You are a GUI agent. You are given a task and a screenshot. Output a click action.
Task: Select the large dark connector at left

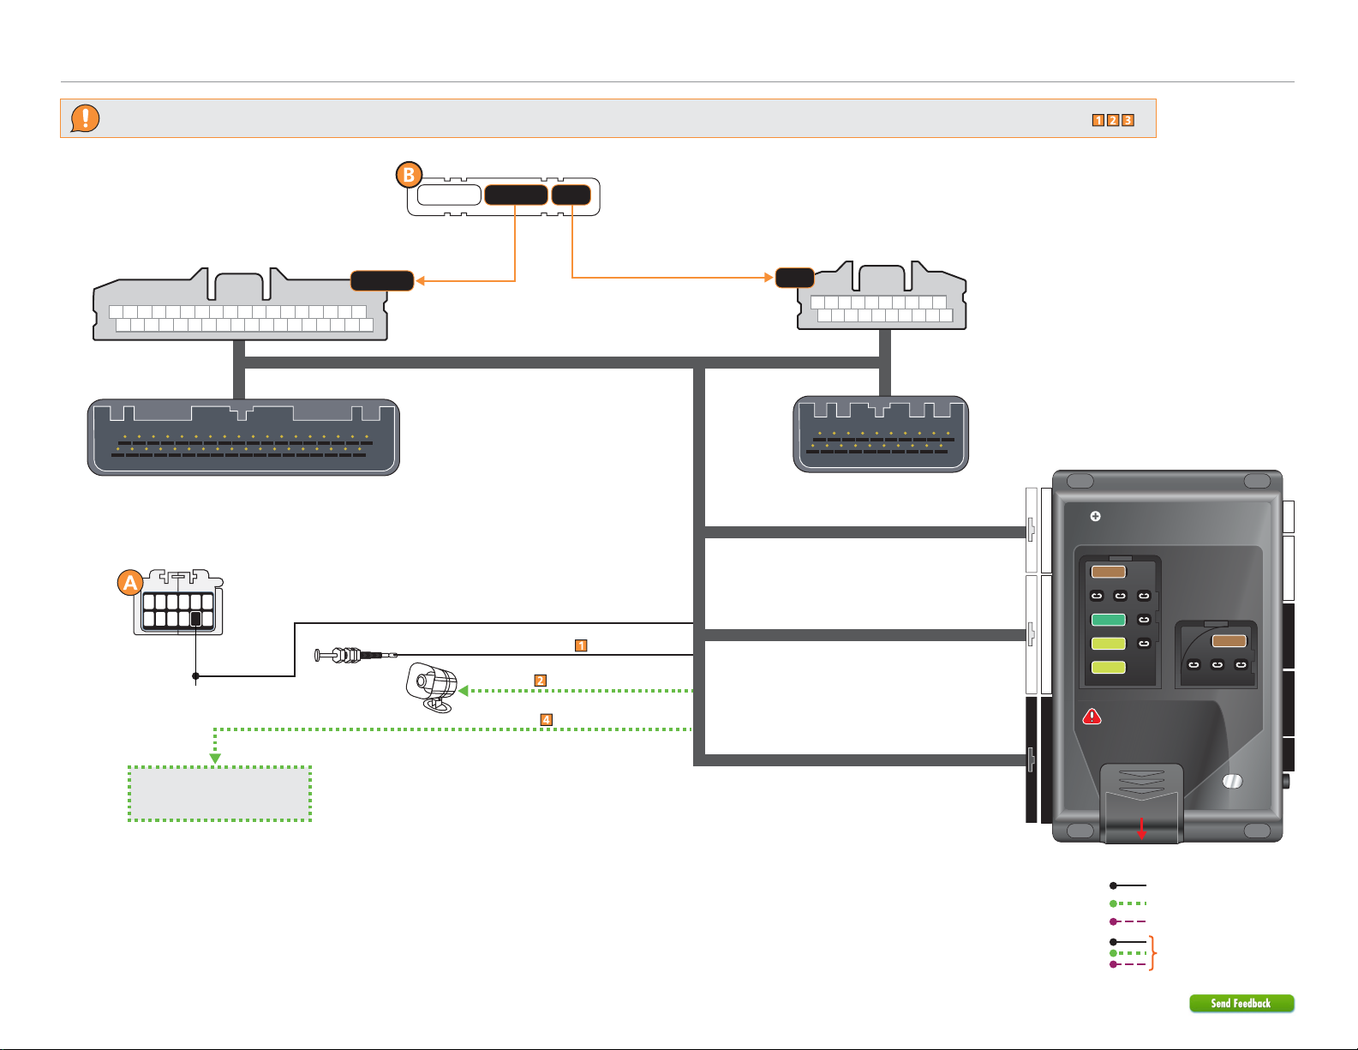tap(243, 437)
